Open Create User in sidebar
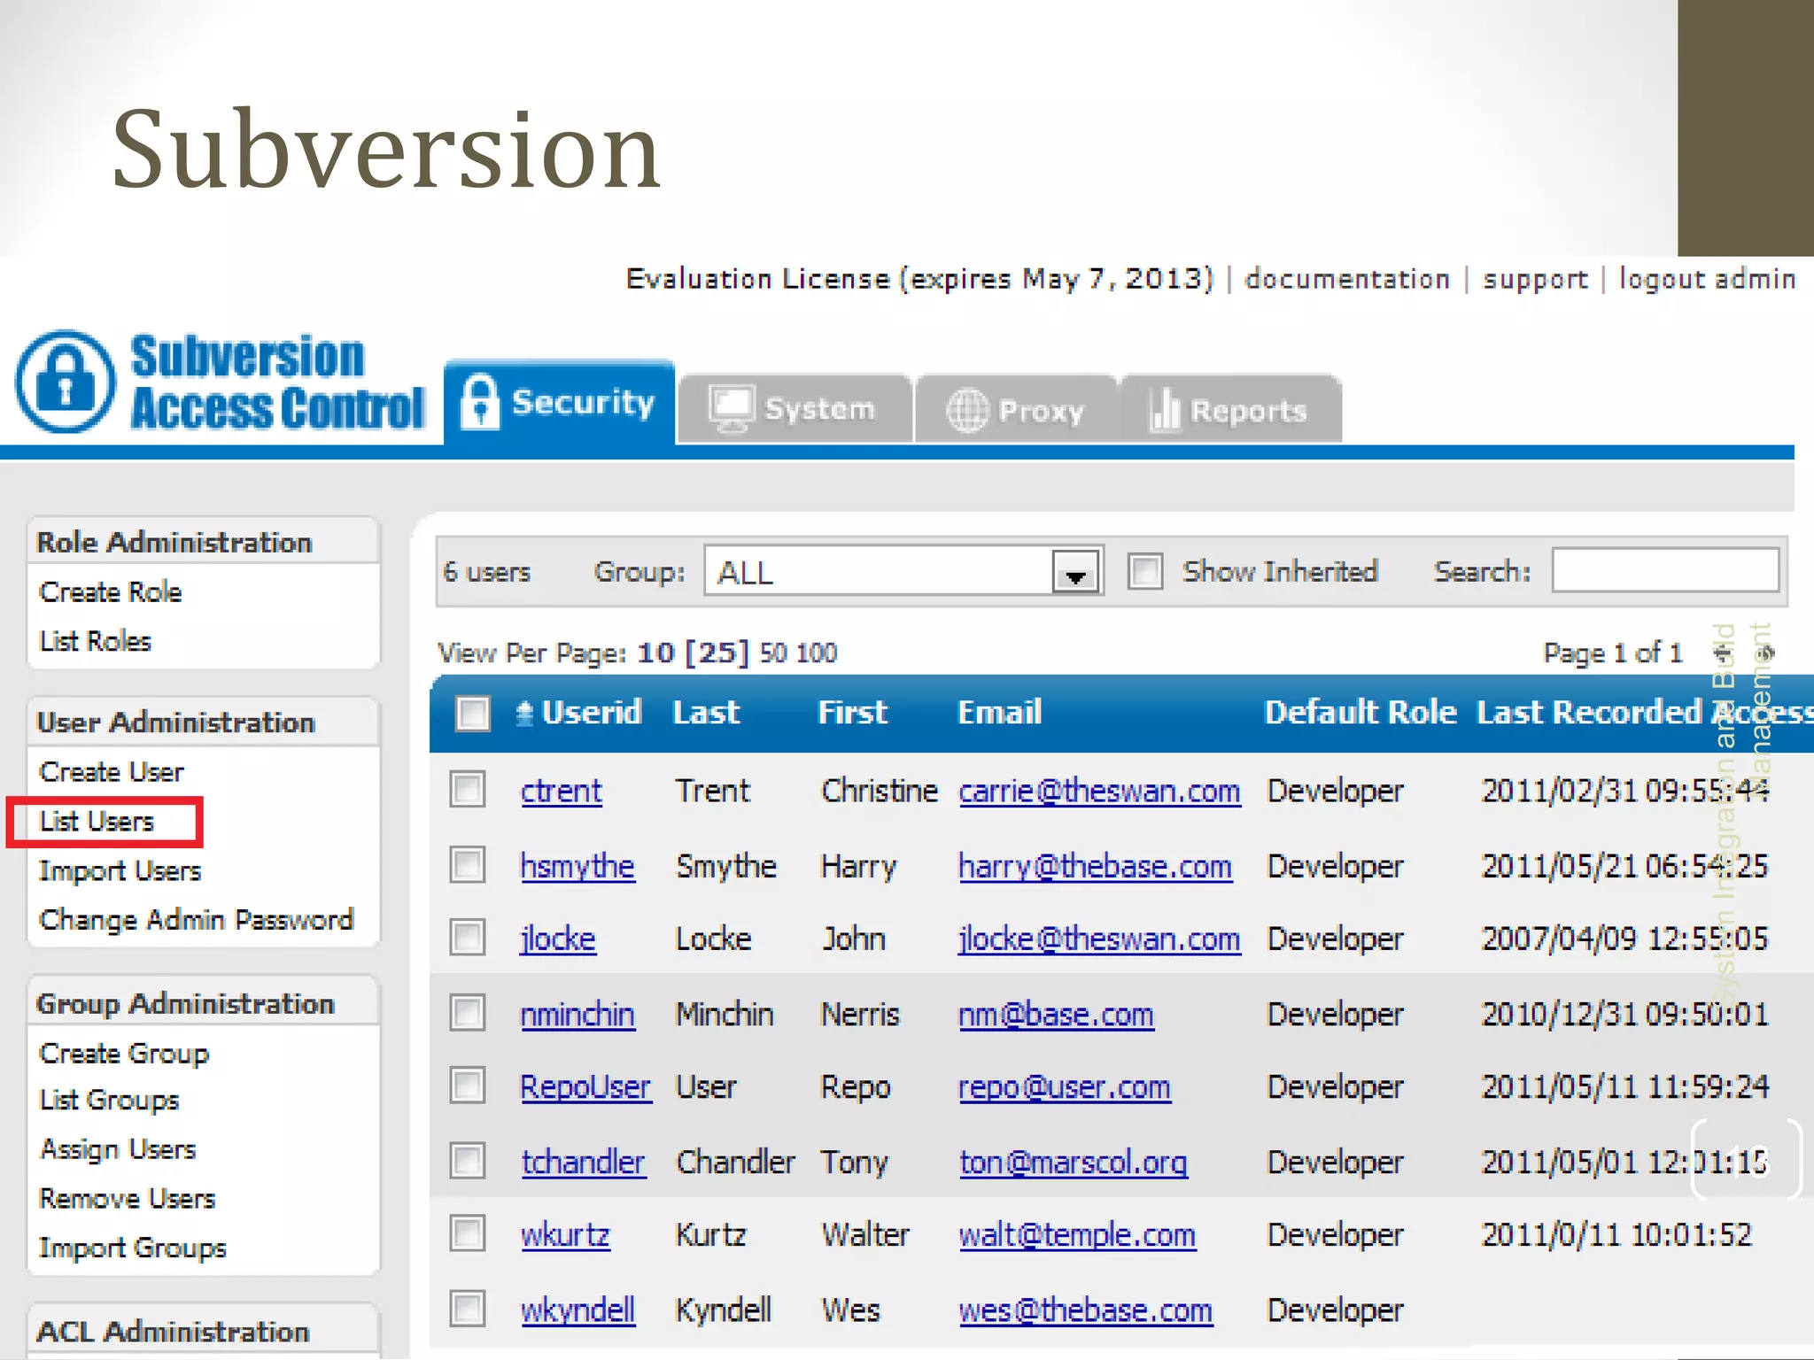The width and height of the screenshot is (1814, 1360). (x=112, y=772)
